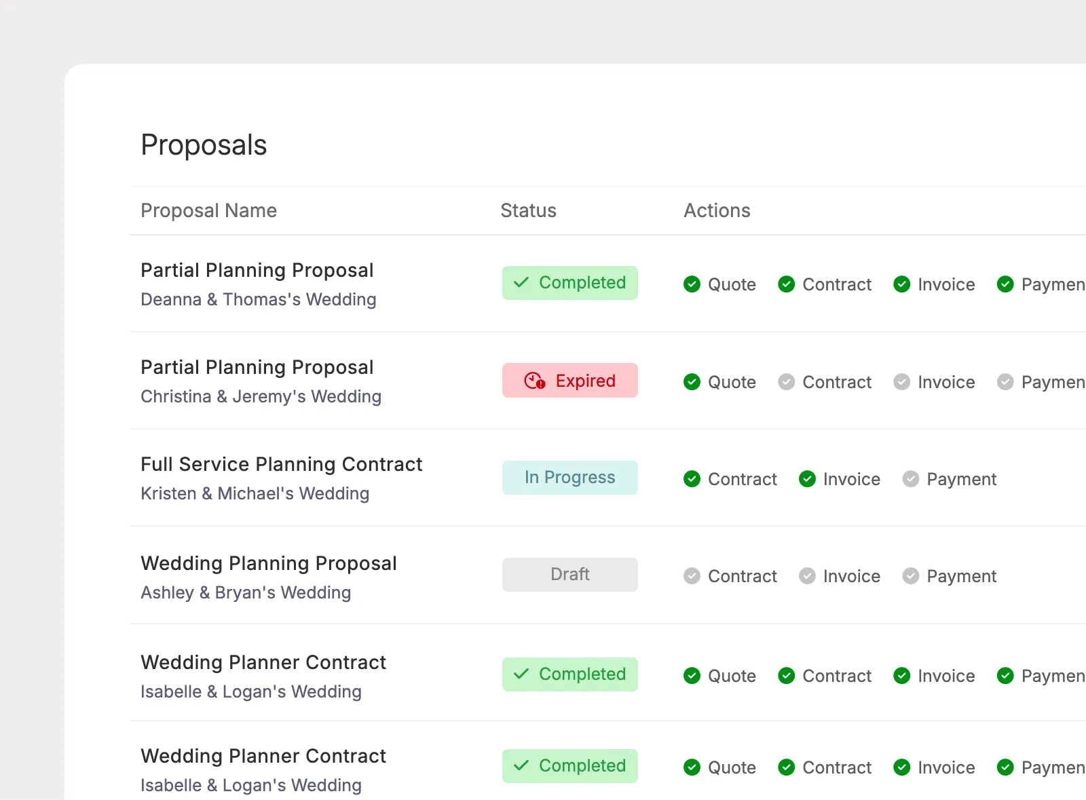Select Quote text in Deanna & Thomas's row

pyautogui.click(x=732, y=284)
